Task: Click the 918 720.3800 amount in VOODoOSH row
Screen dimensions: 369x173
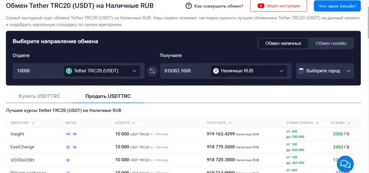Action: 221,160
